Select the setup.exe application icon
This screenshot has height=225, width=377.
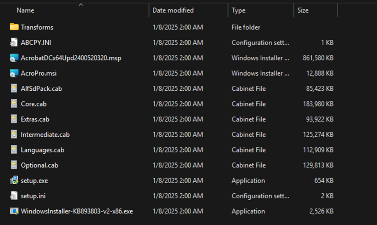pyautogui.click(x=14, y=180)
